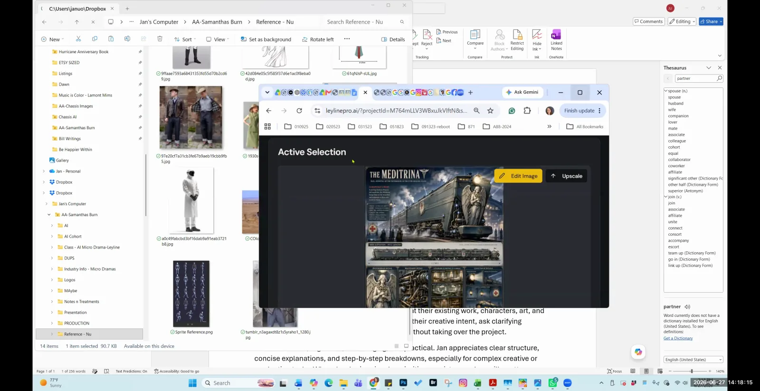This screenshot has height=391, width=760.
Task: Go back in Chrome browser
Action: point(269,111)
